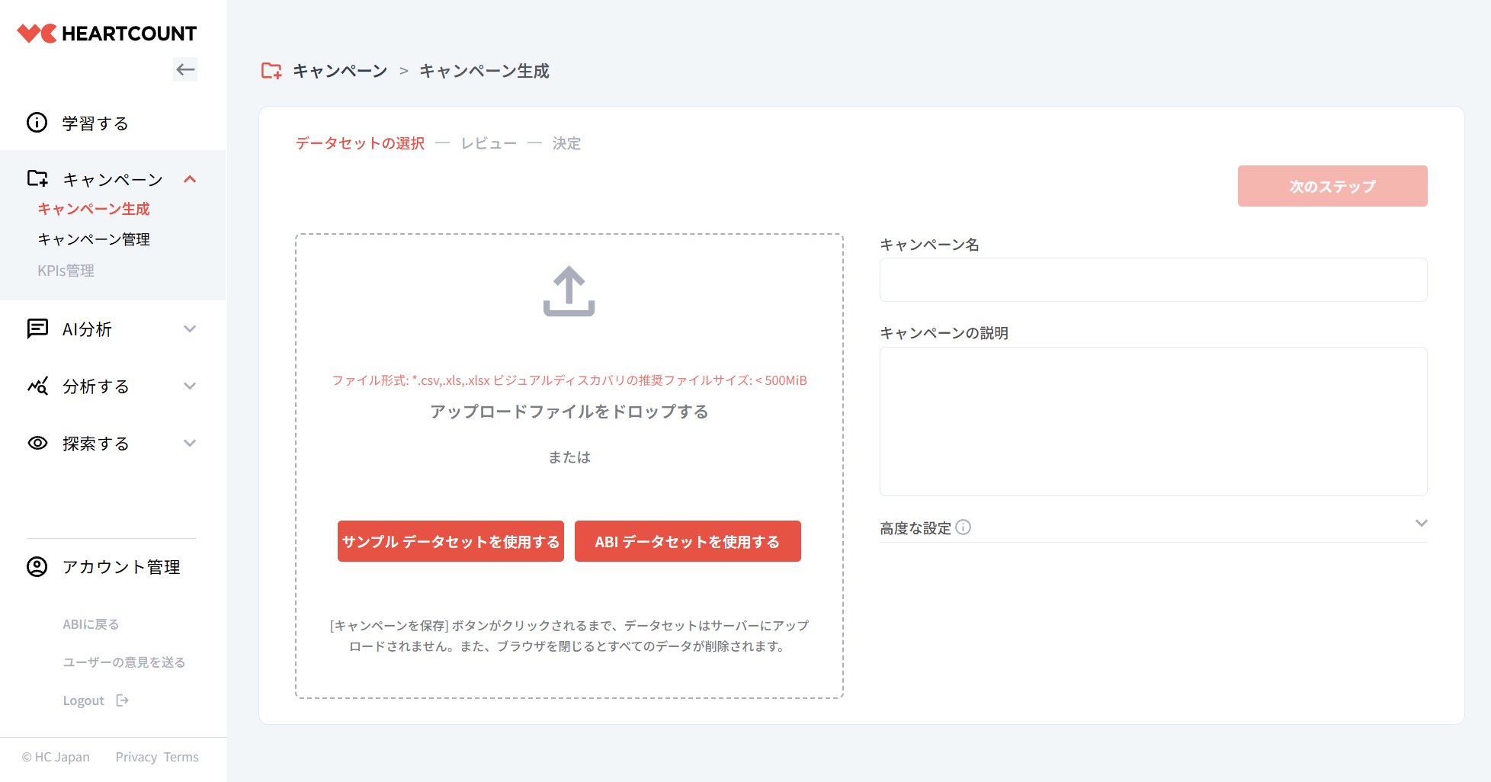Click the info icon next to 高度な設定
The width and height of the screenshot is (1491, 782).
tap(964, 527)
